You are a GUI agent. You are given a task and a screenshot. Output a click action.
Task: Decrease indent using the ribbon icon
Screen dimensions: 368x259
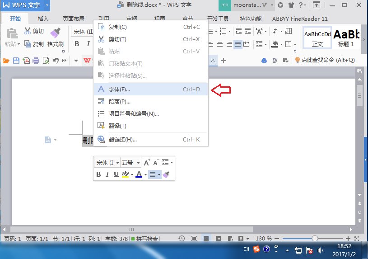239,31
